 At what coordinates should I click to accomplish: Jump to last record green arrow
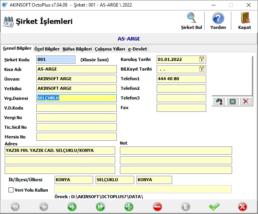coord(100,207)
